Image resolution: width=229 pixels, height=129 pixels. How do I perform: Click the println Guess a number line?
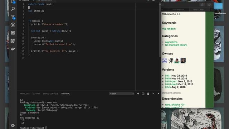[49, 24]
